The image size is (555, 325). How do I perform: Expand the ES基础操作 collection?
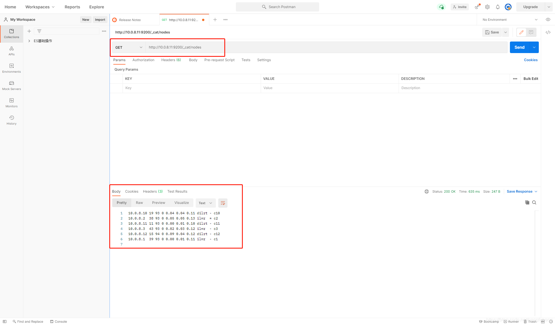point(29,41)
